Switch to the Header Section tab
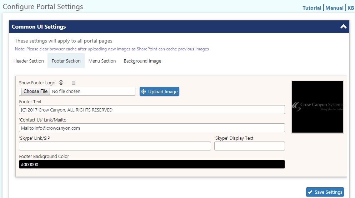The image size is (355, 198). 29,61
